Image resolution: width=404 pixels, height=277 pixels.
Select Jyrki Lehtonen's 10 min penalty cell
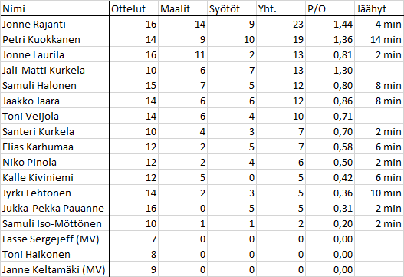click(379, 193)
